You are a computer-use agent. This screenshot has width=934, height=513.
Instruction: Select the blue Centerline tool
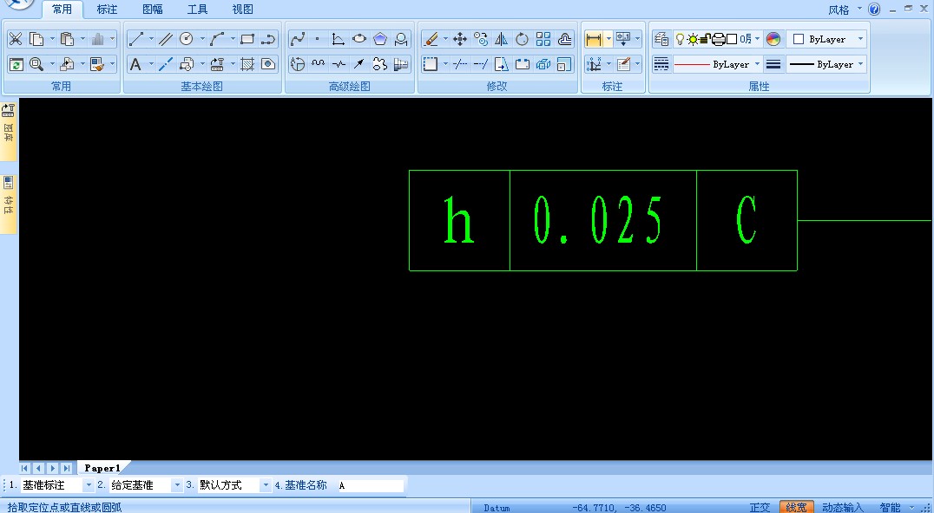click(x=166, y=64)
